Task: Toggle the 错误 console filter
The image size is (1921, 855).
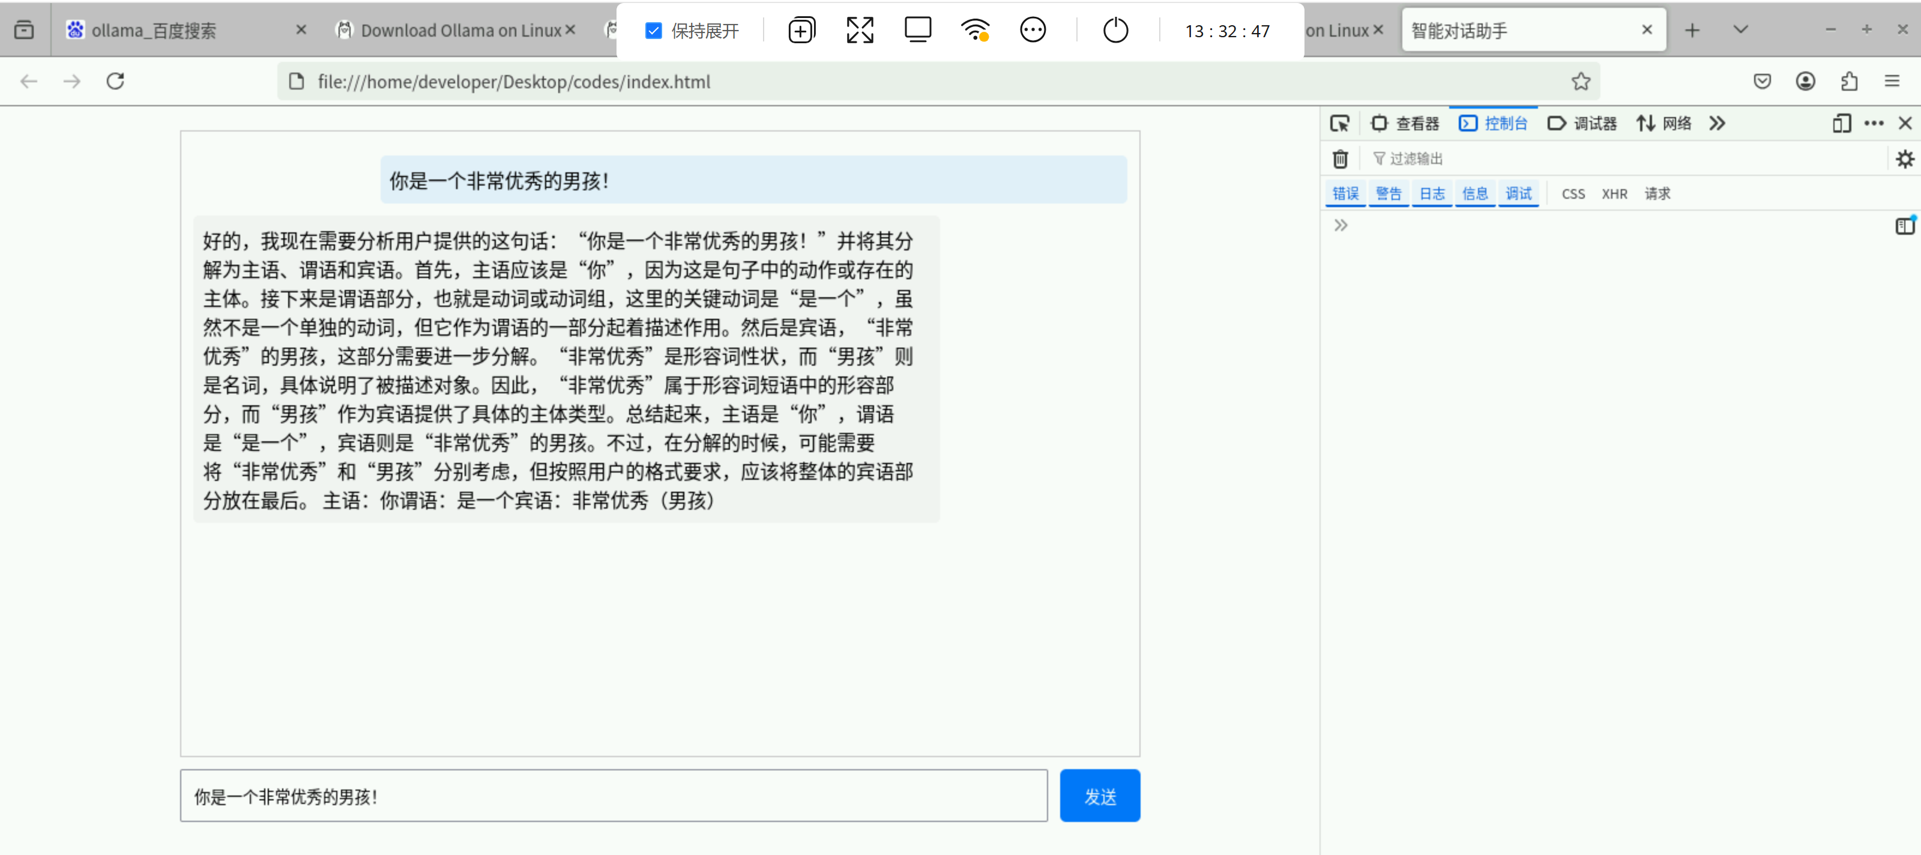Action: [1345, 194]
